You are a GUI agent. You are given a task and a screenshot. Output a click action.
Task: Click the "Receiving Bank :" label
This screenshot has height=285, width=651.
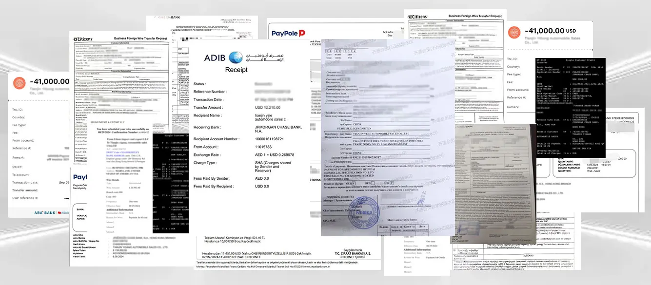point(207,127)
